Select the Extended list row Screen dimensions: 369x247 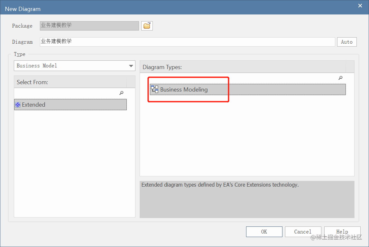[x=70, y=105]
